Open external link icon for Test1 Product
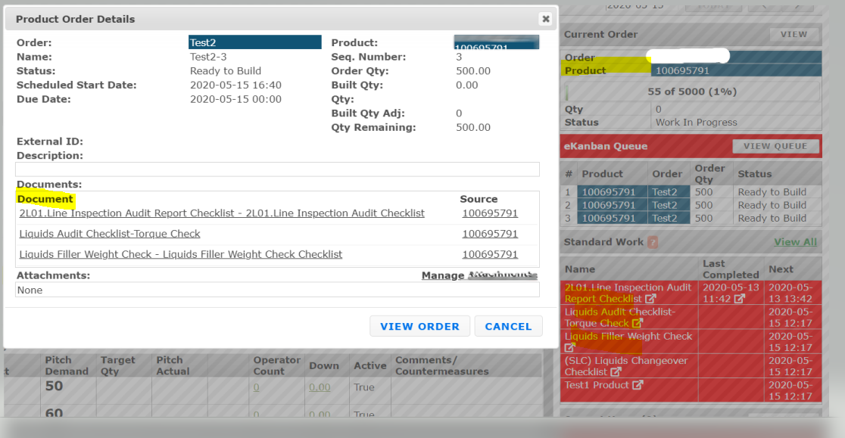The image size is (845, 438). pos(638,385)
